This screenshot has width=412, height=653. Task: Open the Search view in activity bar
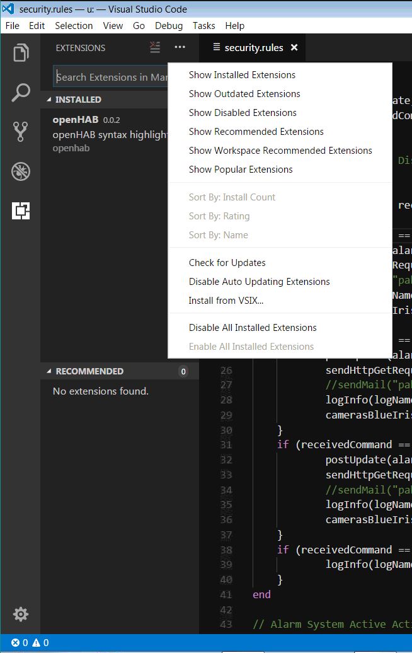(x=21, y=92)
